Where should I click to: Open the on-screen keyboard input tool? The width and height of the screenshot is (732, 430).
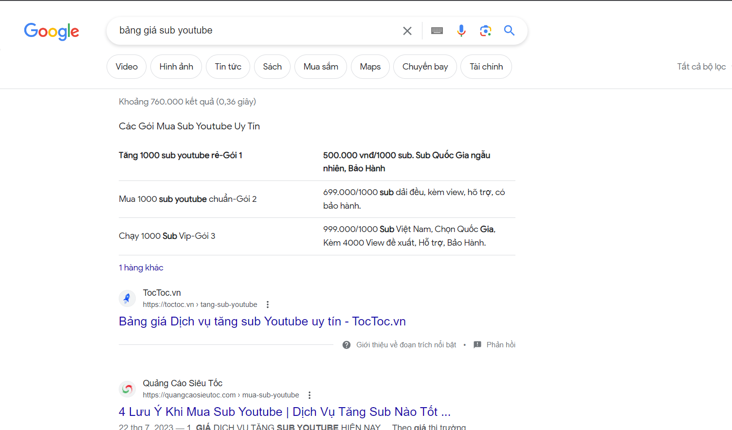(x=437, y=31)
